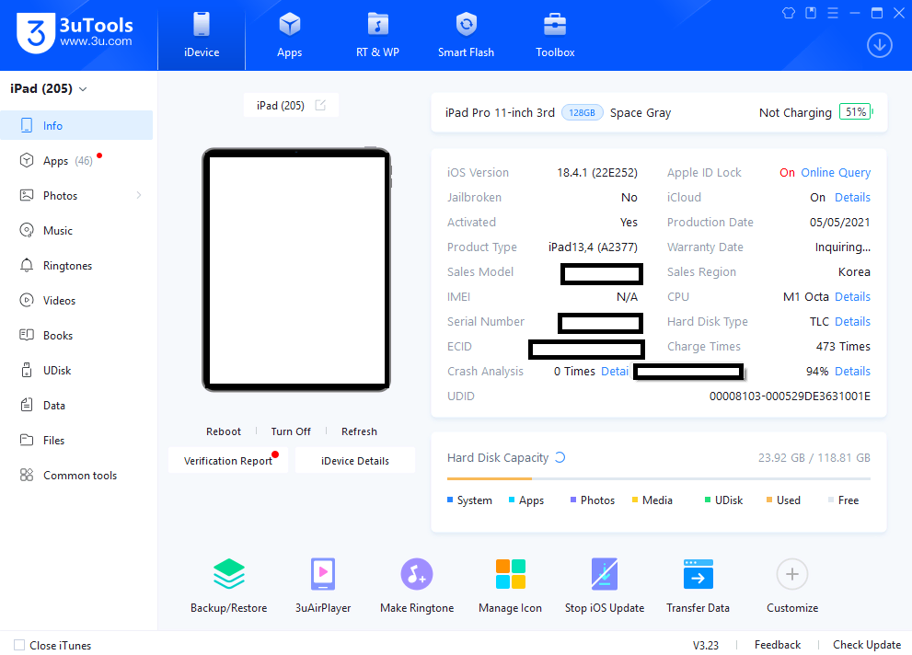
Task: Open Common tools in the sidebar
Action: (x=76, y=475)
